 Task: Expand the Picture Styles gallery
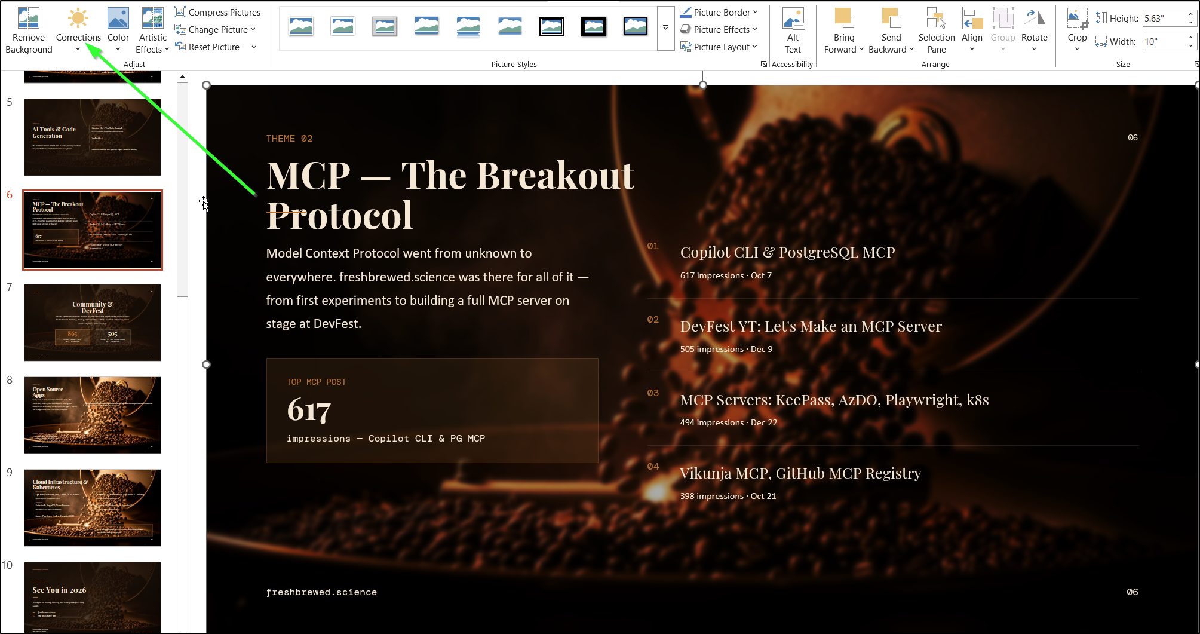pyautogui.click(x=665, y=28)
